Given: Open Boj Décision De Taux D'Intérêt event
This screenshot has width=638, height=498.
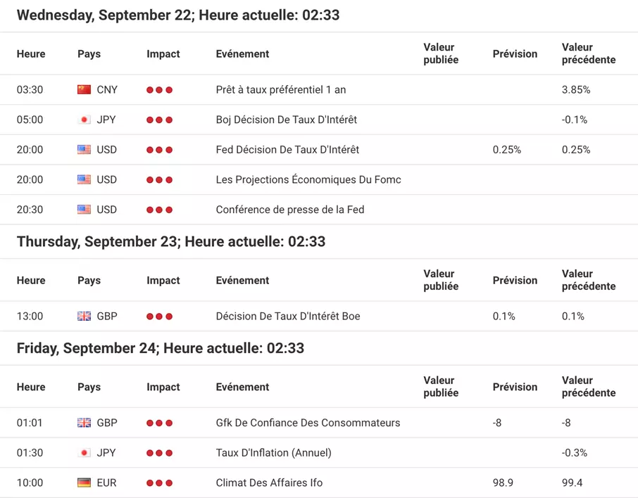Looking at the screenshot, I should [287, 120].
